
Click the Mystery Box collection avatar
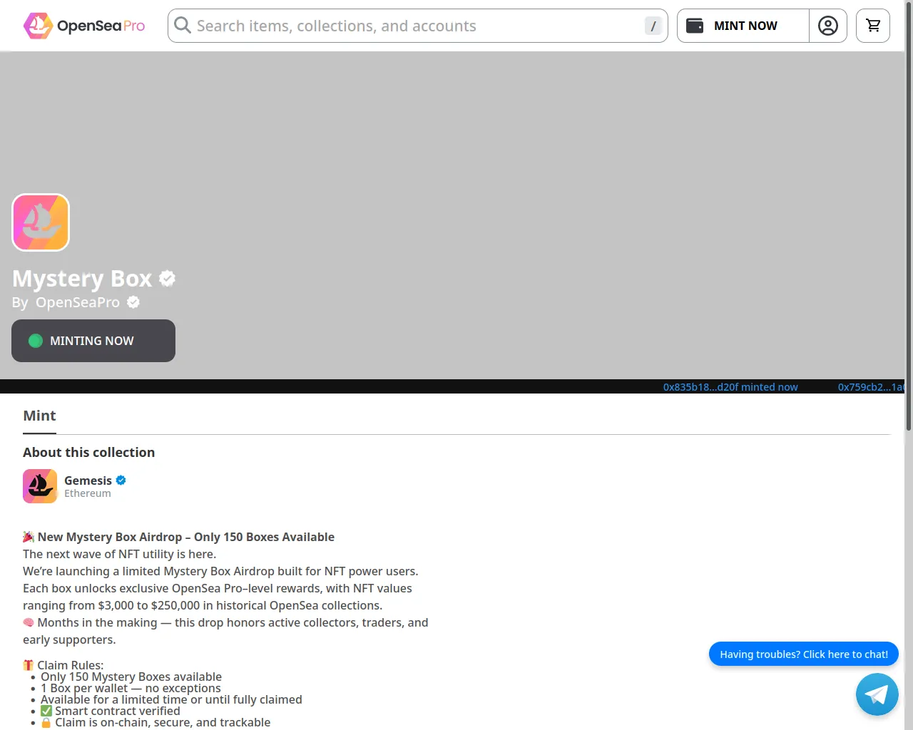(41, 222)
